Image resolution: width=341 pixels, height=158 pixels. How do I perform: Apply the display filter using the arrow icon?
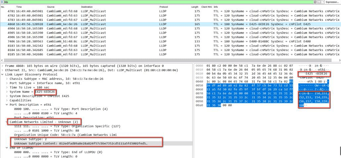pyautogui.click(x=319, y=2)
